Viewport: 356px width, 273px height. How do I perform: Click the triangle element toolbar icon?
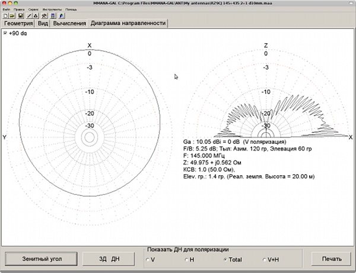35,16
